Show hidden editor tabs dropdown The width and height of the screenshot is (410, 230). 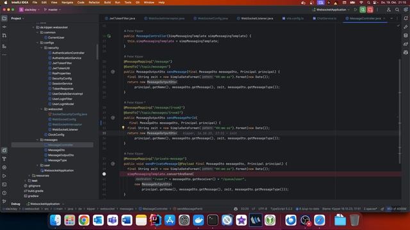click(391, 19)
